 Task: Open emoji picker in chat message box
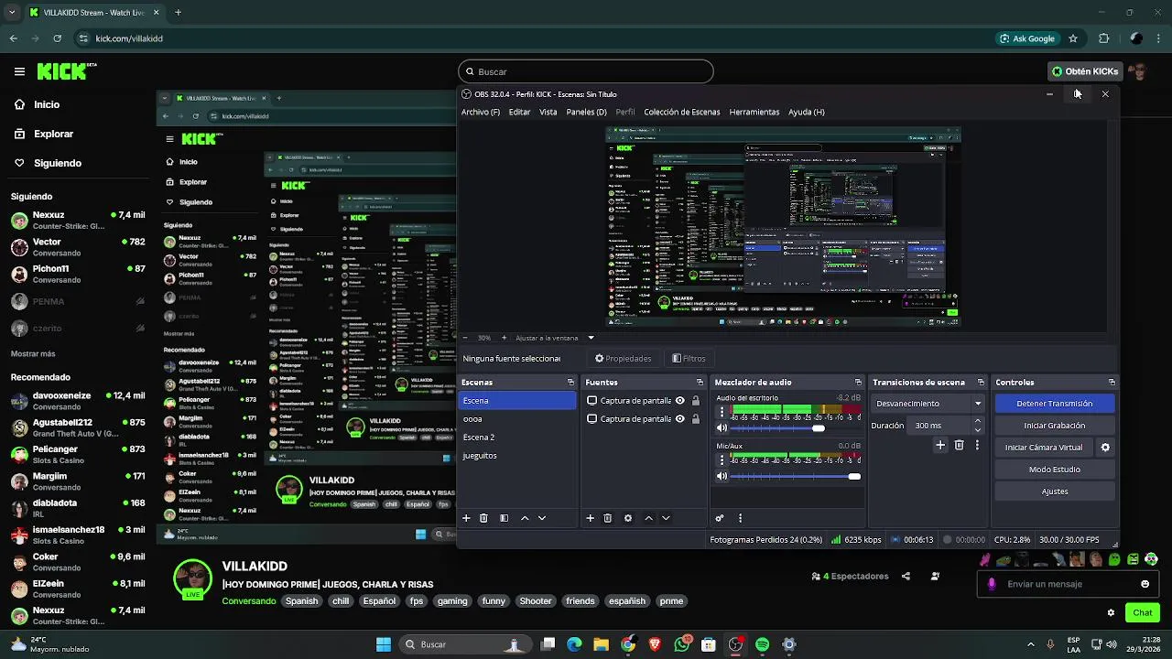pyautogui.click(x=1145, y=584)
